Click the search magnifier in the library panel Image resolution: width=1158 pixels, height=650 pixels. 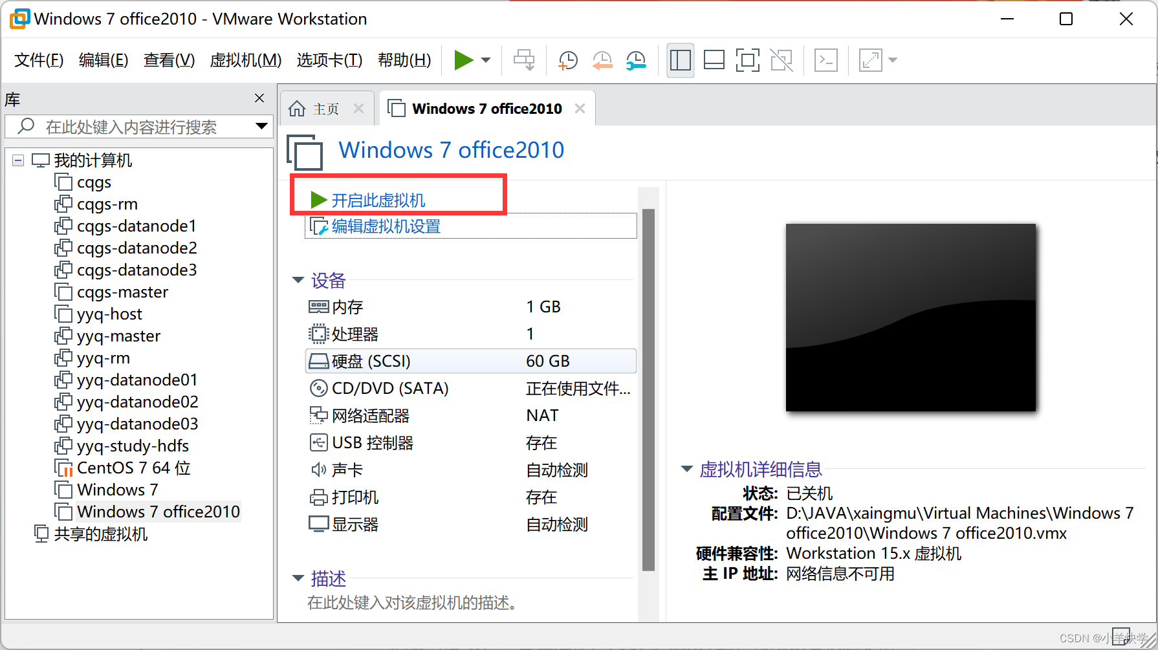point(25,127)
